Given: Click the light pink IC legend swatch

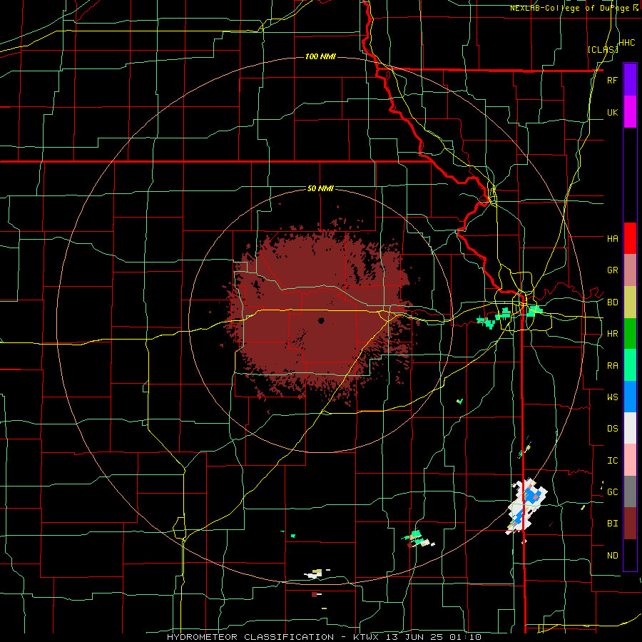Looking at the screenshot, I should (630, 460).
